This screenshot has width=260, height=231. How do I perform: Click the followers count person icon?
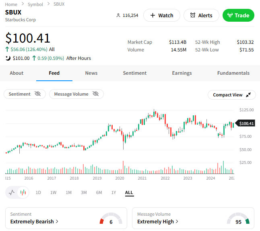coord(118,15)
